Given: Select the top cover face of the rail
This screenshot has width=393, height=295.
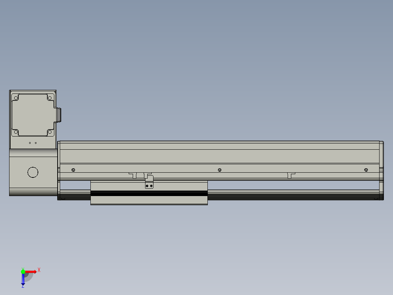Looking at the screenshot, I should [x=219, y=156].
